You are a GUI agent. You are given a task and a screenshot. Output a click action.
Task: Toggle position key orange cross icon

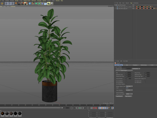tap(99, 108)
